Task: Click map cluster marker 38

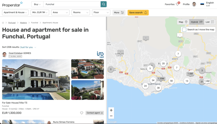Action: point(158,88)
